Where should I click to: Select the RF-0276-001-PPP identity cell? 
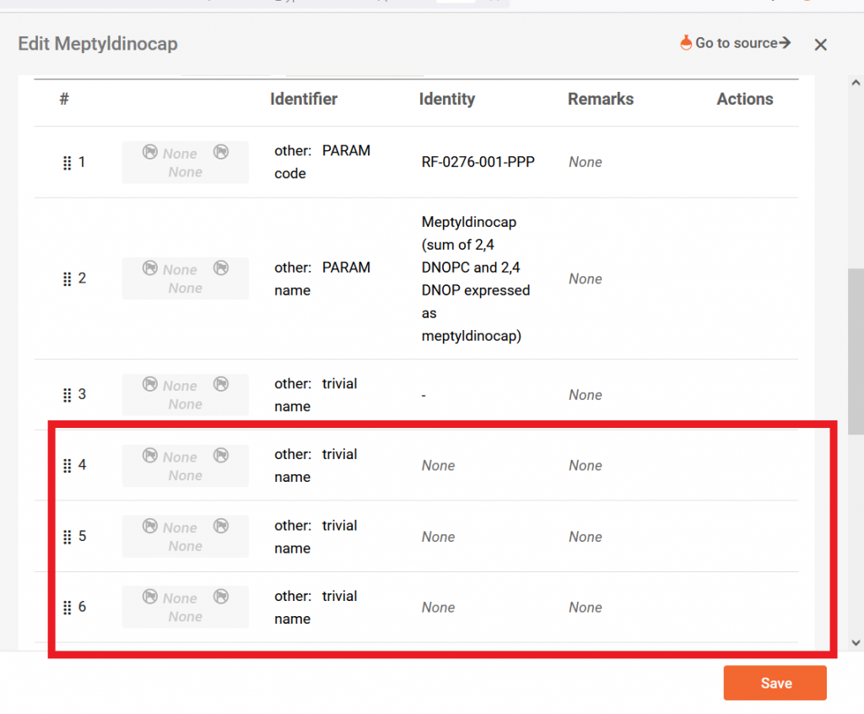click(x=478, y=161)
